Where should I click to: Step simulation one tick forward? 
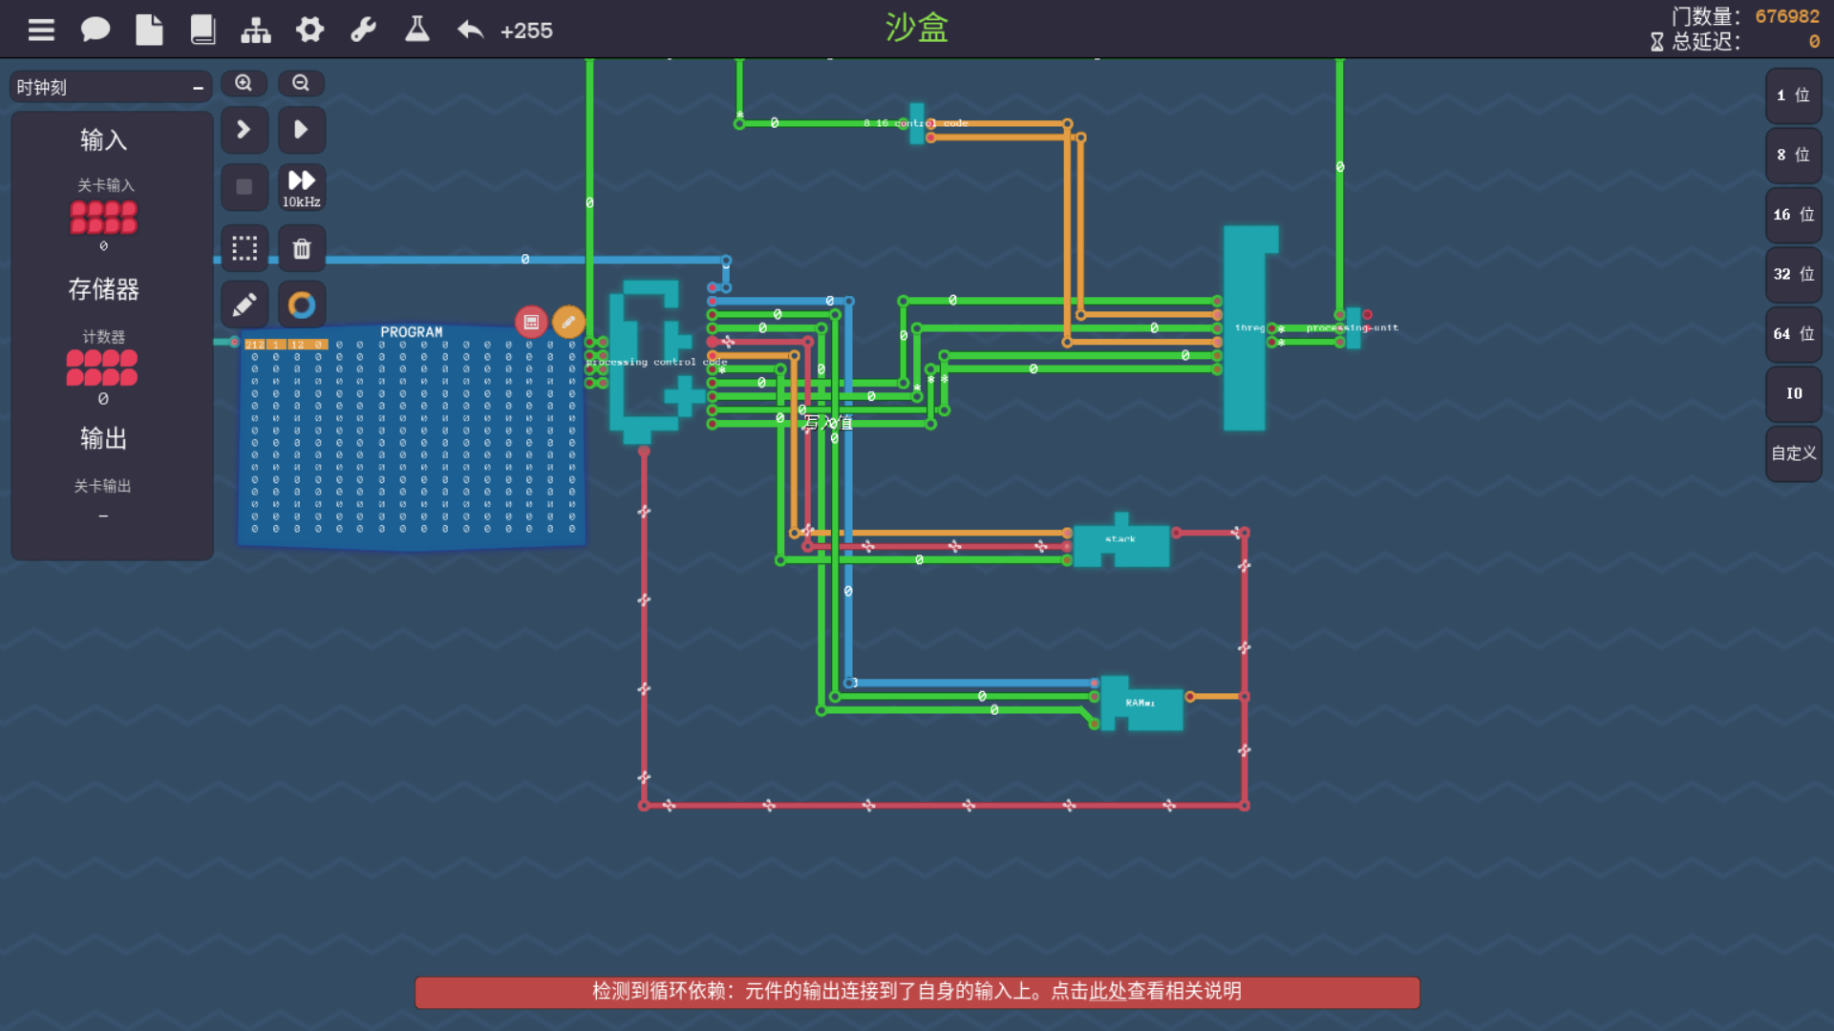(x=244, y=129)
